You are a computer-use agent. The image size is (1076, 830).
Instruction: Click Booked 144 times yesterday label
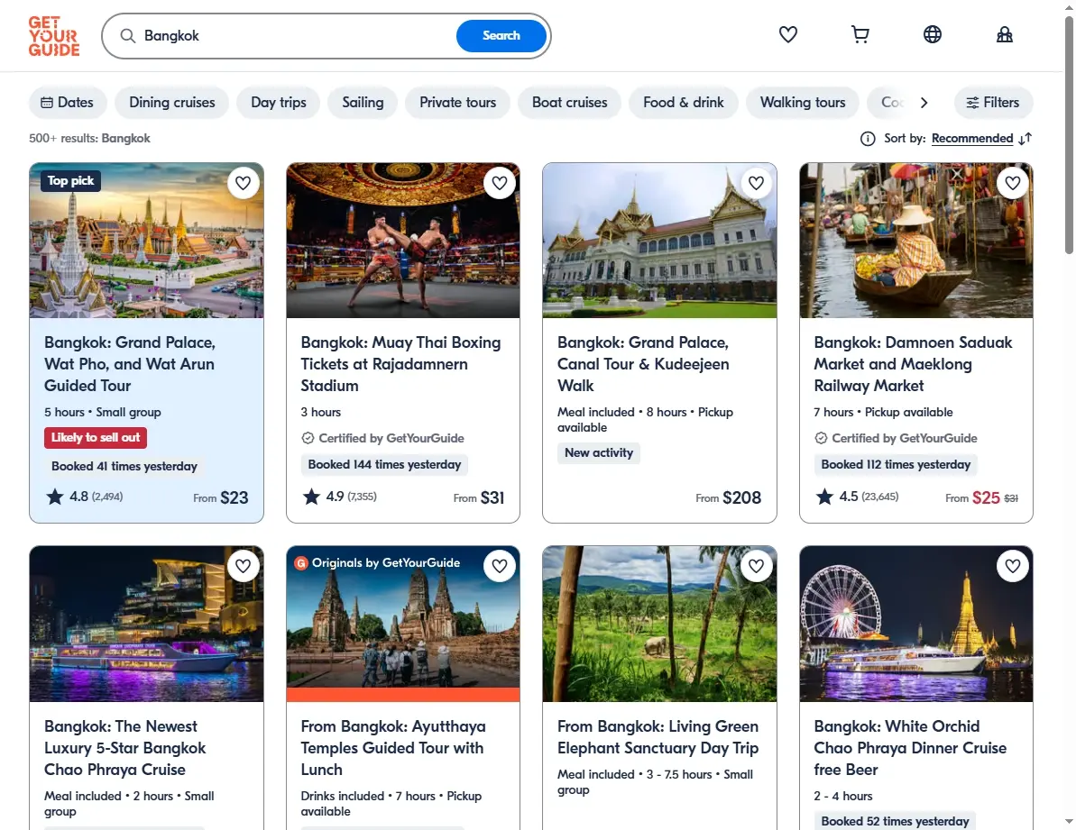(384, 465)
